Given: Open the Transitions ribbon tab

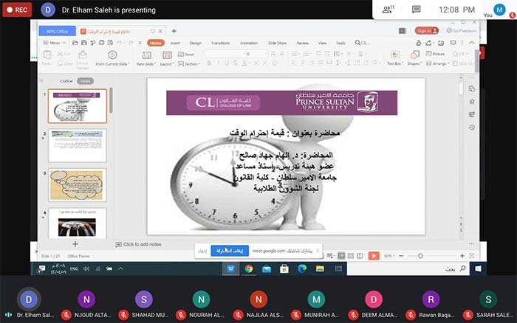Looking at the screenshot, I should coord(221,43).
